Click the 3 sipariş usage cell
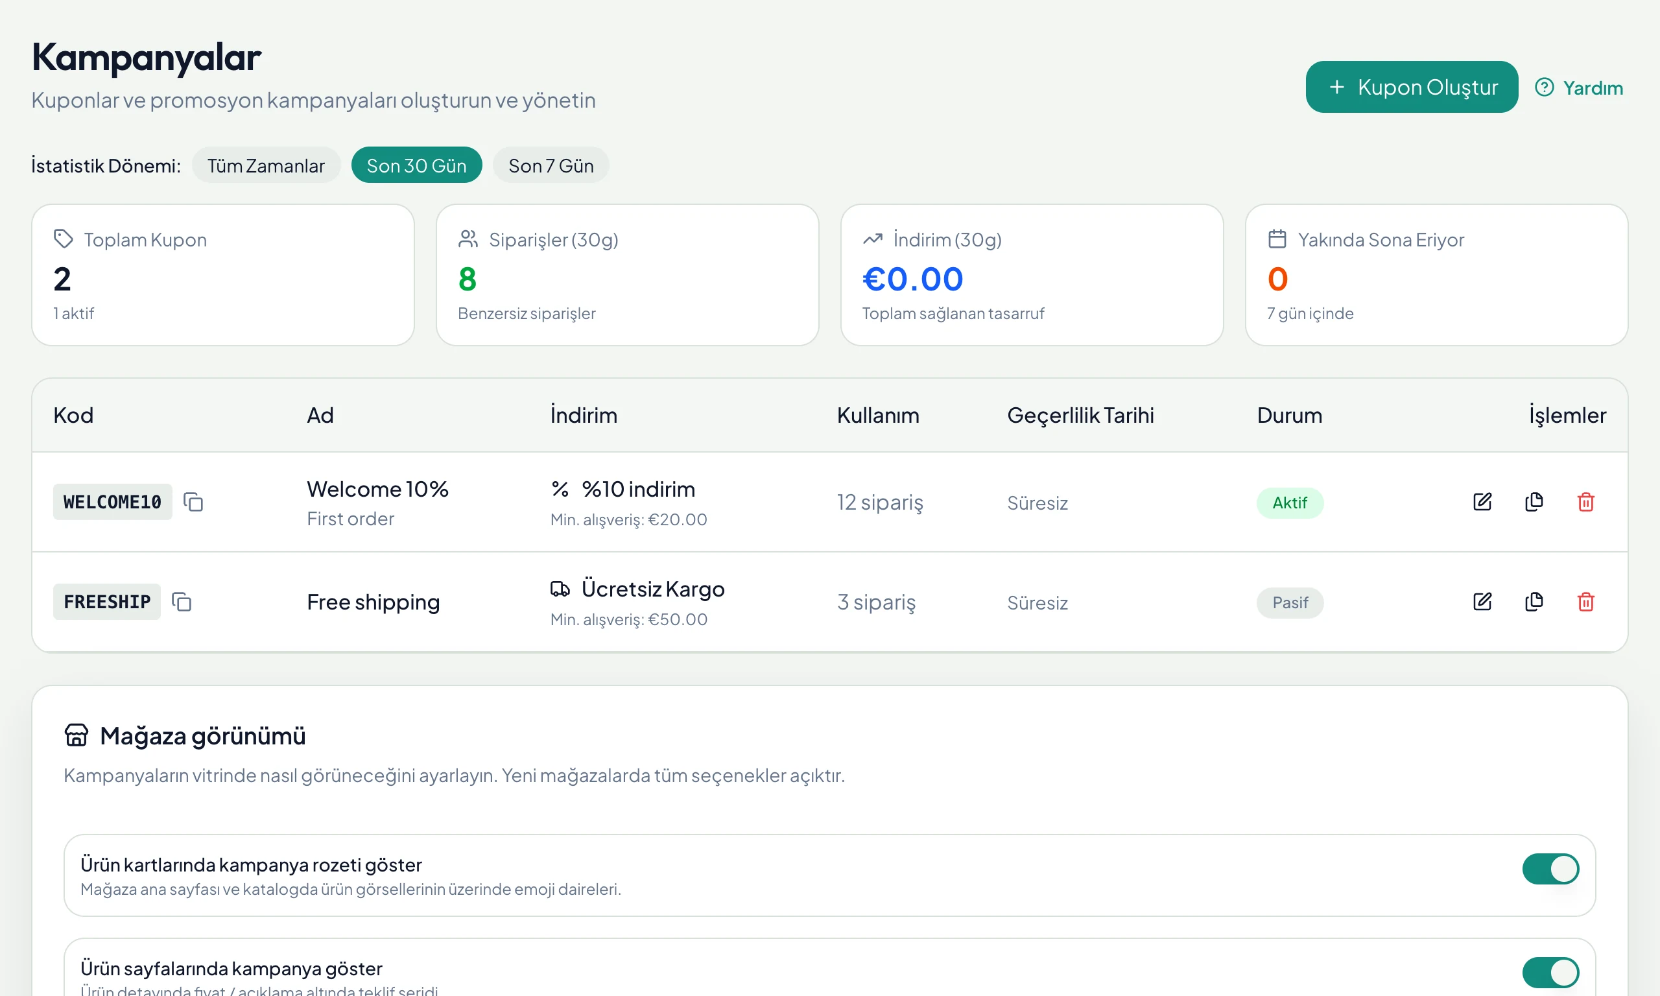Viewport: 1660px width, 996px height. click(875, 602)
